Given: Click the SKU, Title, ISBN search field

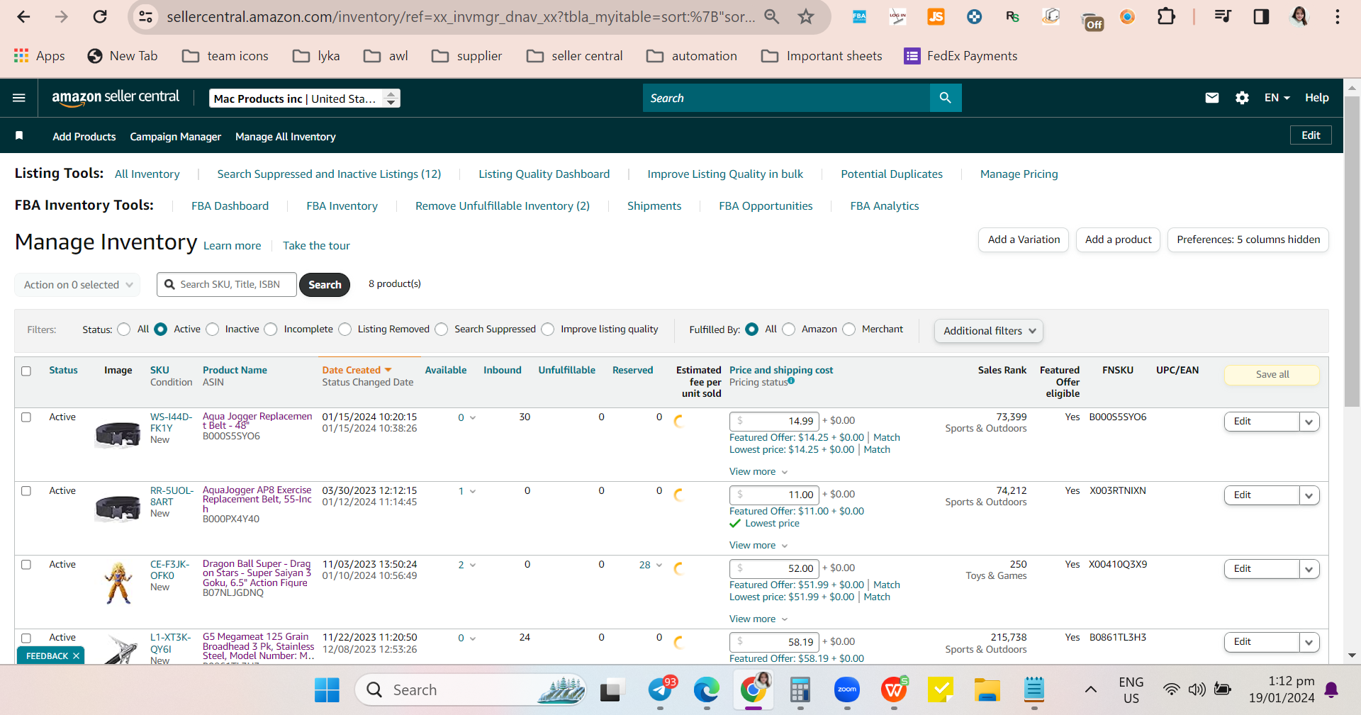Looking at the screenshot, I should point(227,285).
